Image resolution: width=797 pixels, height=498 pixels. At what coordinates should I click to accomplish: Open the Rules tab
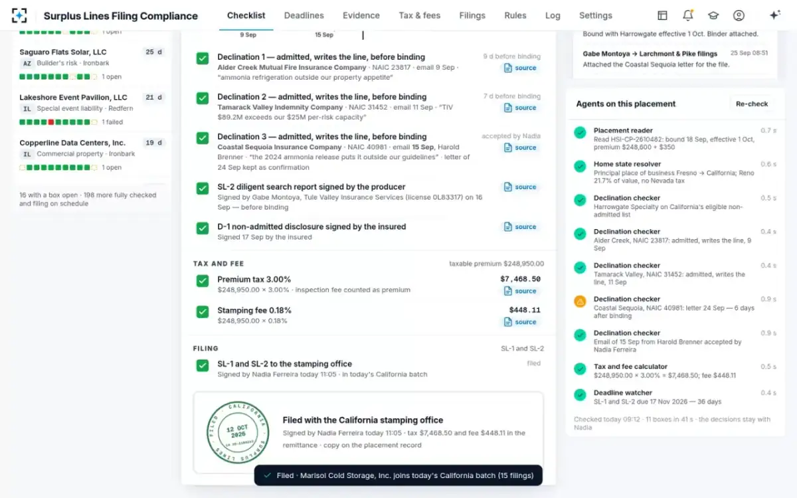515,15
